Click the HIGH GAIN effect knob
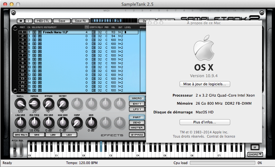The height and width of the screenshot is (167, 275). [63, 123]
